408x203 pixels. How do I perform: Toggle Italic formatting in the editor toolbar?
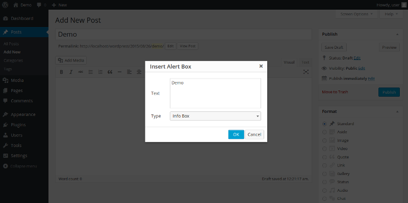71,72
